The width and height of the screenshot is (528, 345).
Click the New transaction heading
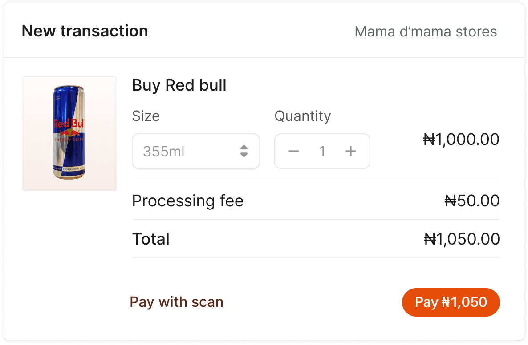click(85, 31)
